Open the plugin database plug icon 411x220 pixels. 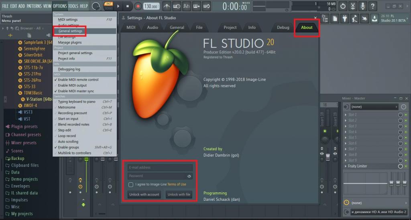pos(345,18)
